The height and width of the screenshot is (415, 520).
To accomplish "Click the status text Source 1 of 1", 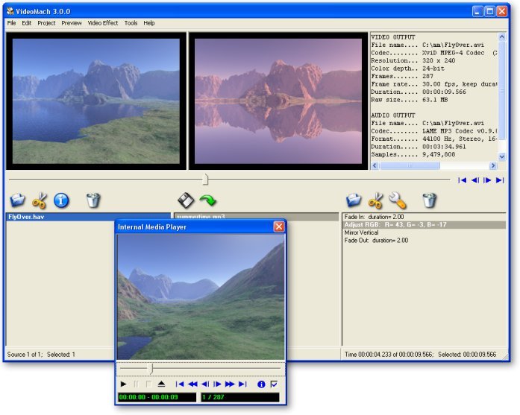I will click(25, 355).
